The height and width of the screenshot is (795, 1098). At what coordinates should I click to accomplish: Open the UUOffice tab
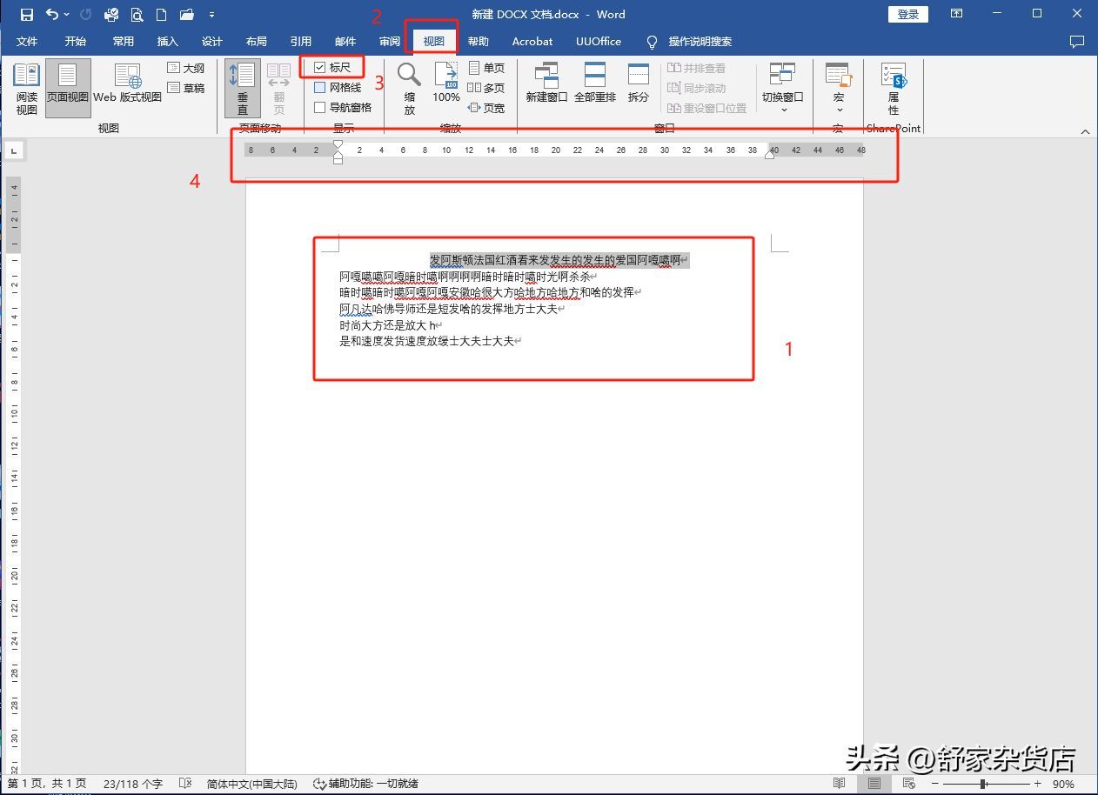[x=599, y=41]
